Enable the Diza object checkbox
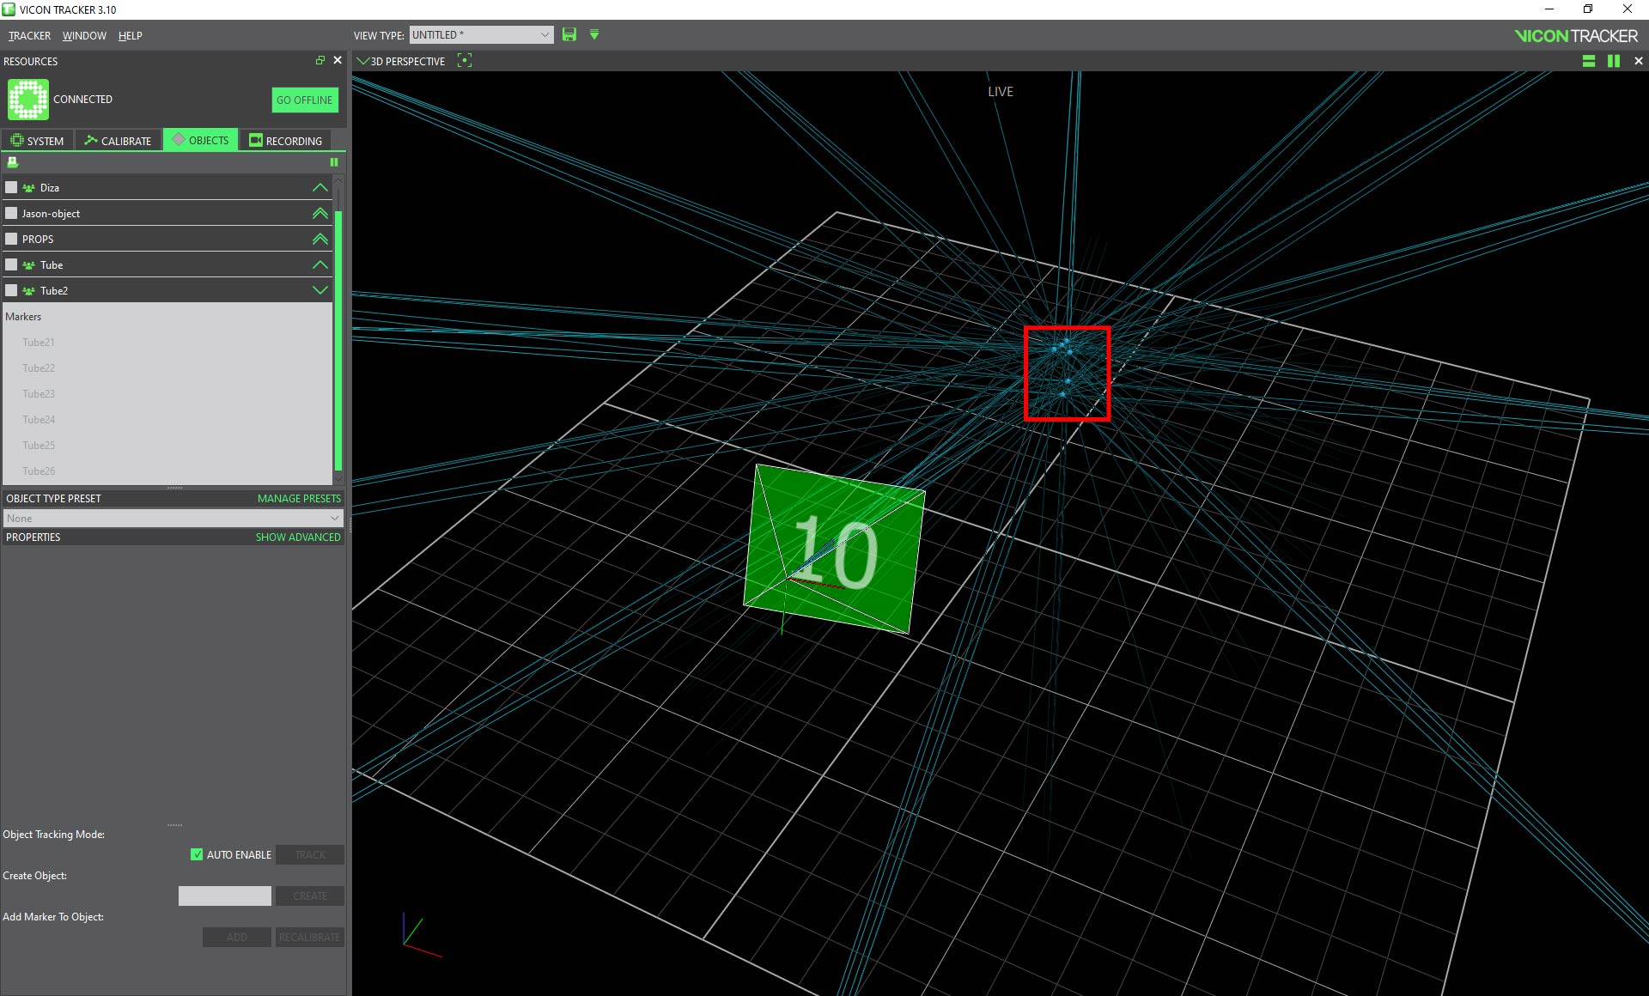This screenshot has width=1649, height=996. pos(11,187)
